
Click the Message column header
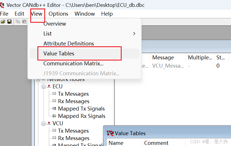click(x=168, y=57)
